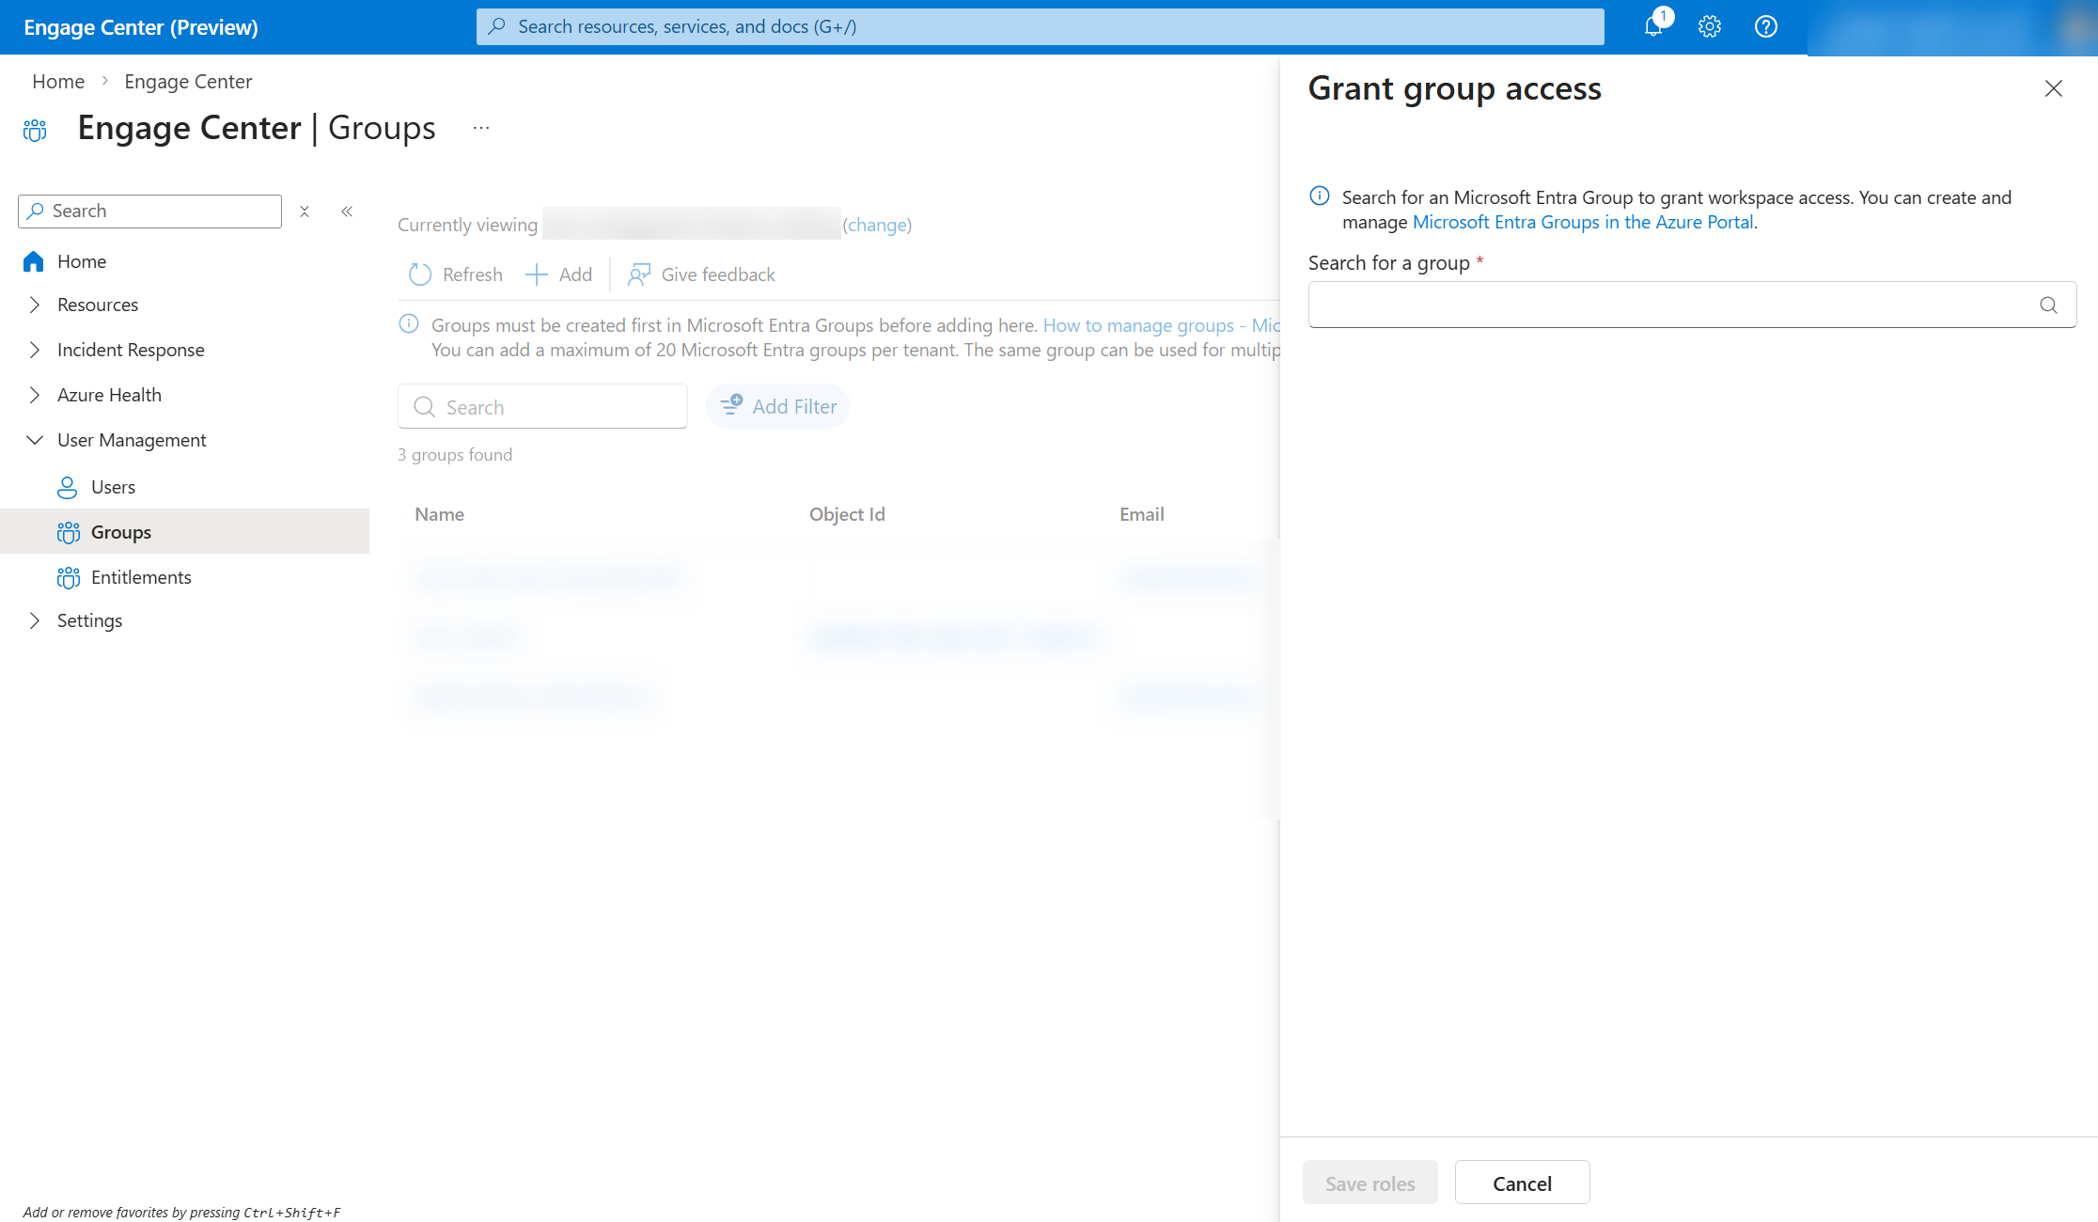Click the Add plus icon
Screen dimensions: 2098x1222
[x=536, y=274]
